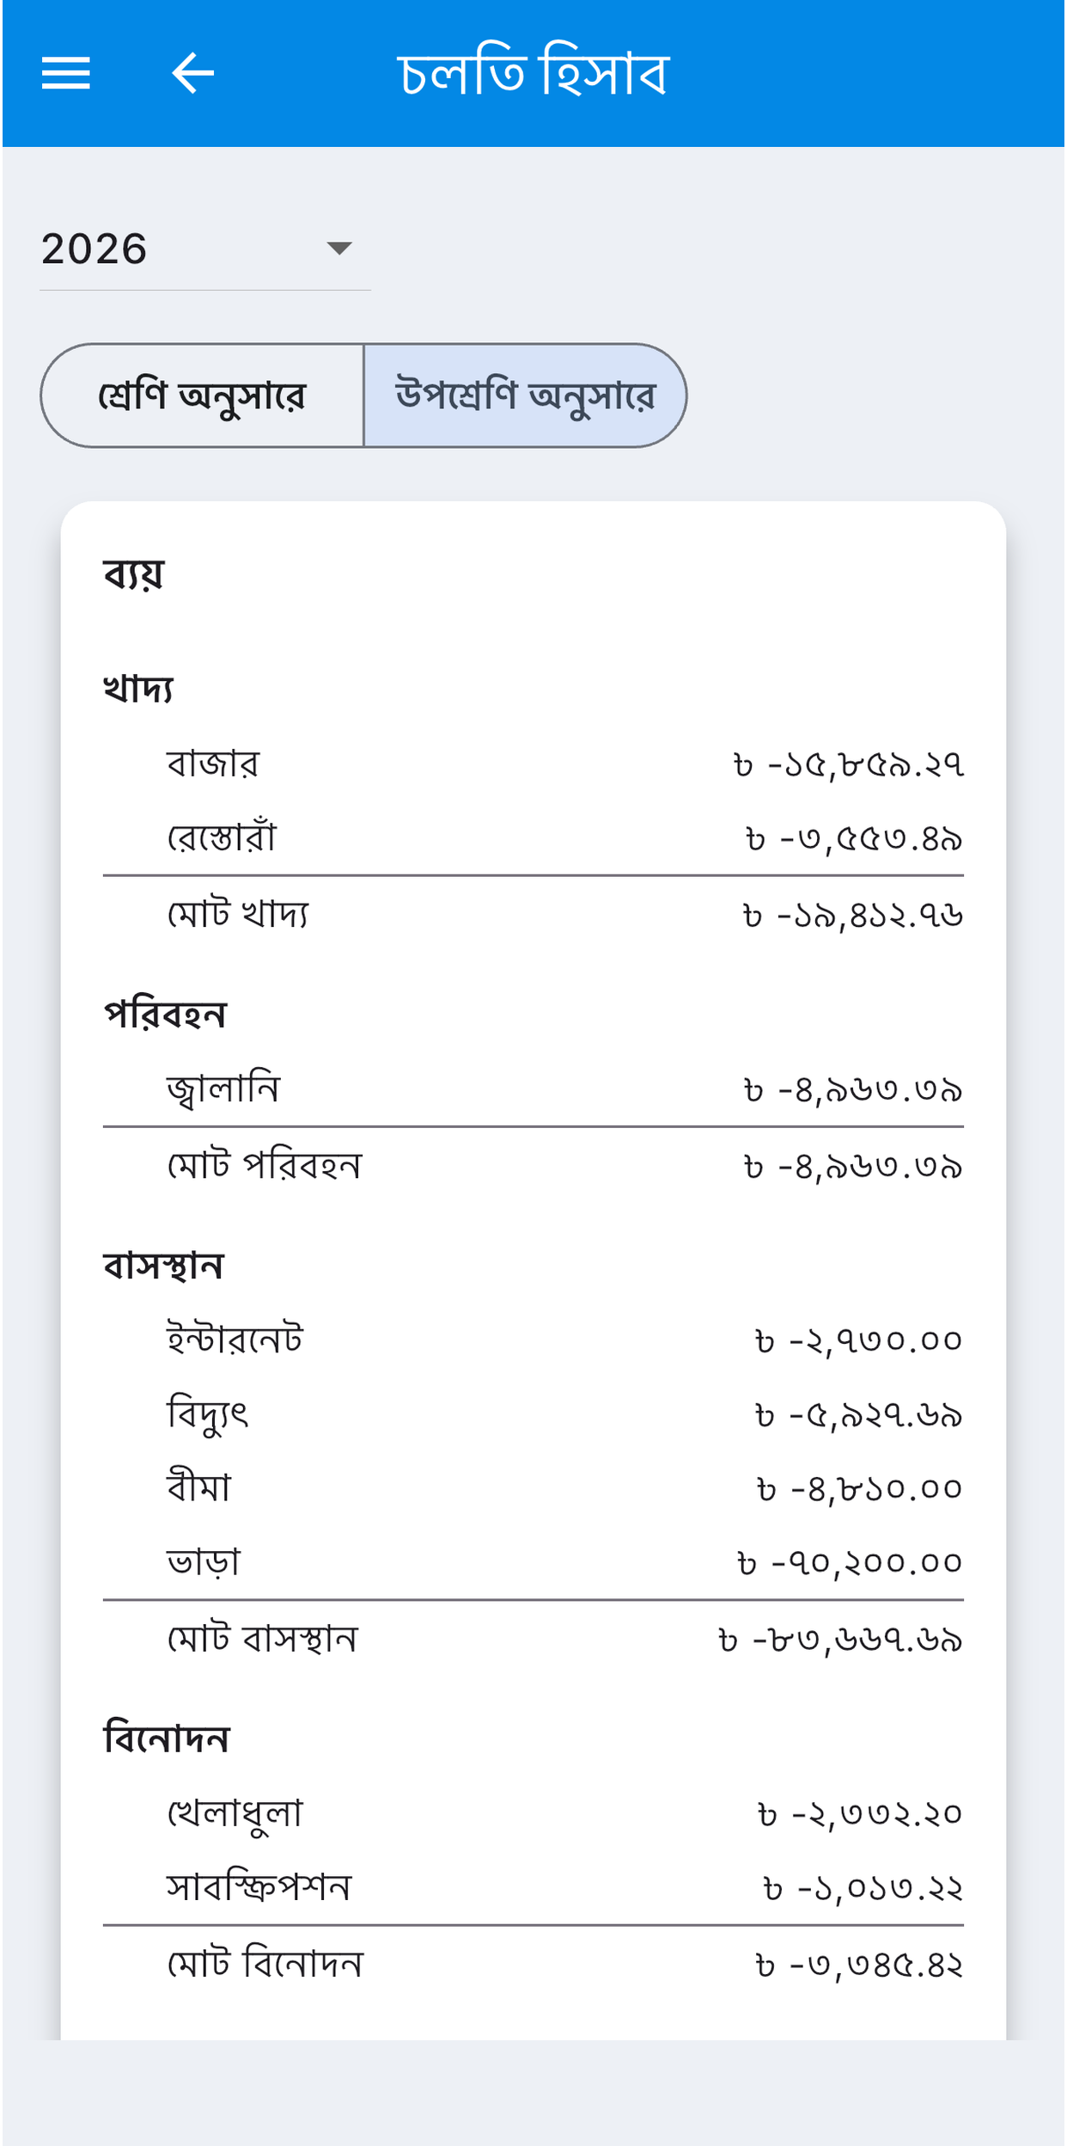
Task: Open the 2026 year dropdown
Action: (x=205, y=249)
